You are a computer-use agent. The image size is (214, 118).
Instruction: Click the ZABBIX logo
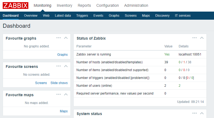pos(15,5)
